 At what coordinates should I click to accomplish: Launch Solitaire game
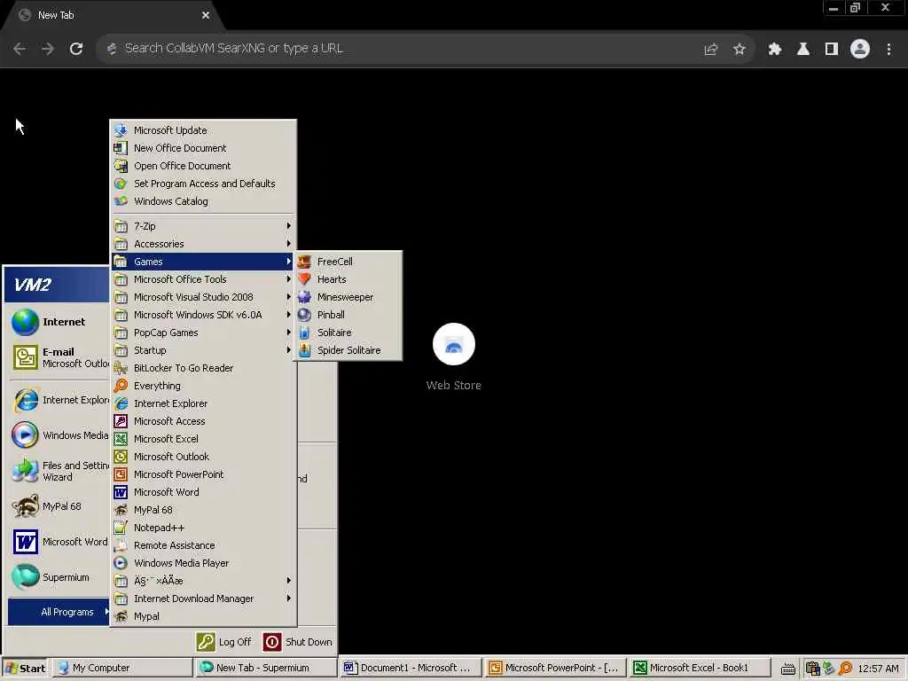click(348, 333)
